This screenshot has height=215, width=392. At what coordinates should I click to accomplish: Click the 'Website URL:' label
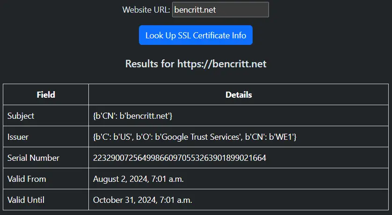point(146,10)
